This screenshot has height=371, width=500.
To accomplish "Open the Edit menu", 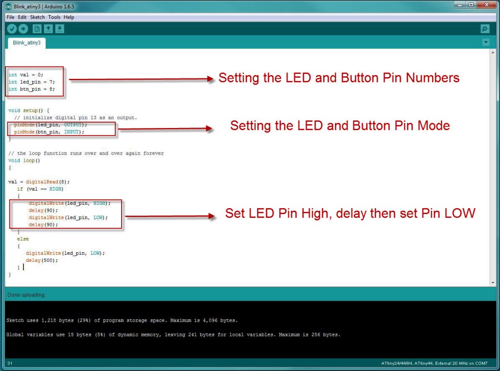I will coord(22,17).
